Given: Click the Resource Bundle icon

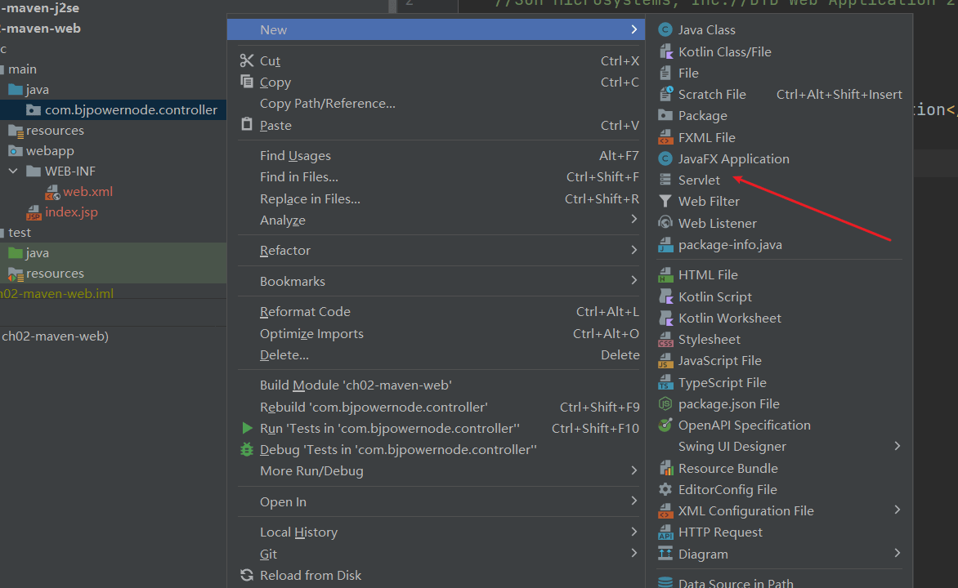Looking at the screenshot, I should point(665,468).
